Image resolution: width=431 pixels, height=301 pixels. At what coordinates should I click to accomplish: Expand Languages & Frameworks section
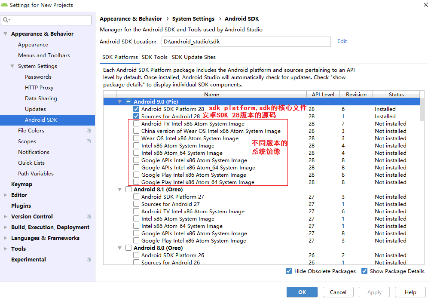(x=5, y=238)
